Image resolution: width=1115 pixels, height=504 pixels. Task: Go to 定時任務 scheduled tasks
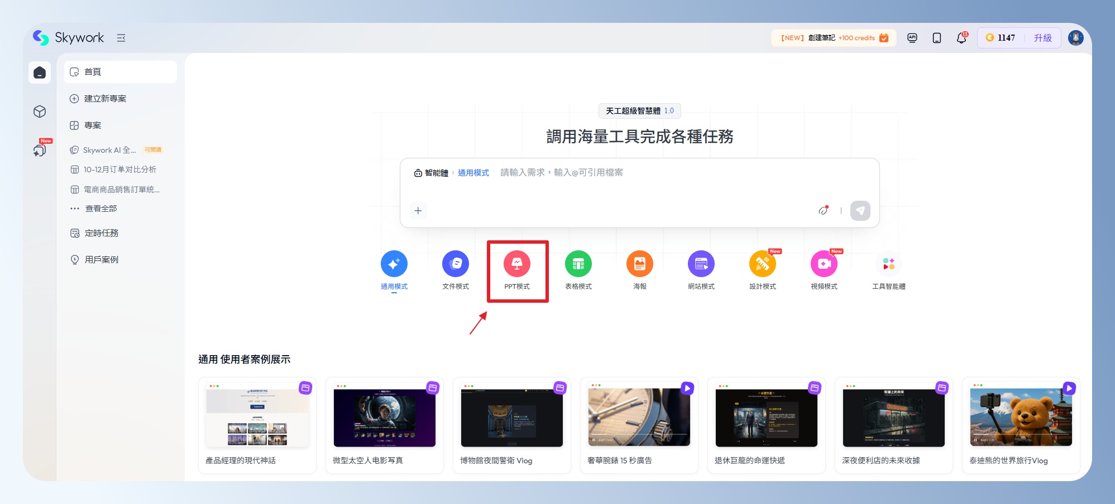click(101, 233)
